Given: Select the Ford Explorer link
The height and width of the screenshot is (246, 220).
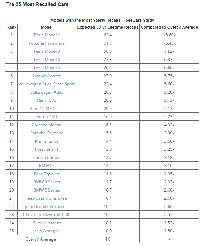Looking at the screenshot, I should [47, 174].
